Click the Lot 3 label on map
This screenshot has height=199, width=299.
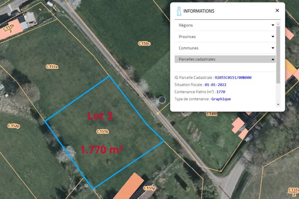[100, 116]
